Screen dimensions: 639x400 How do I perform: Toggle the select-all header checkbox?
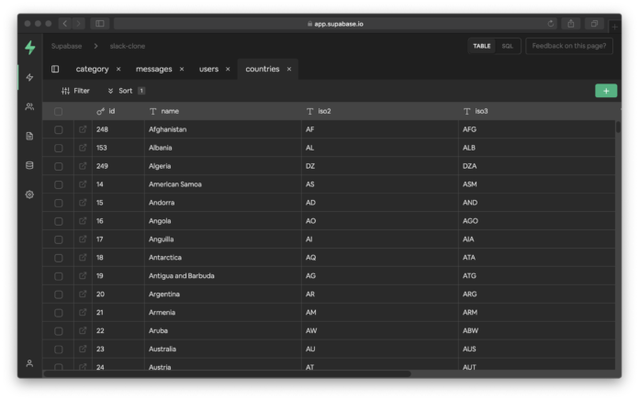[58, 112]
